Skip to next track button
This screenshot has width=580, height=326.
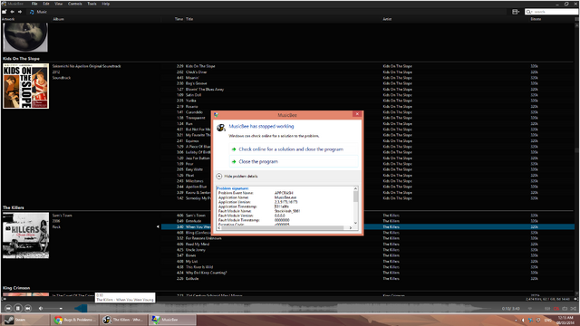click(28, 308)
